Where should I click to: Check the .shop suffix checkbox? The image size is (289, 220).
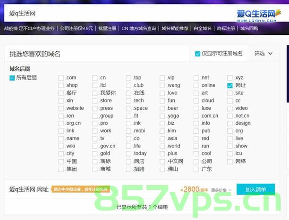61,86
